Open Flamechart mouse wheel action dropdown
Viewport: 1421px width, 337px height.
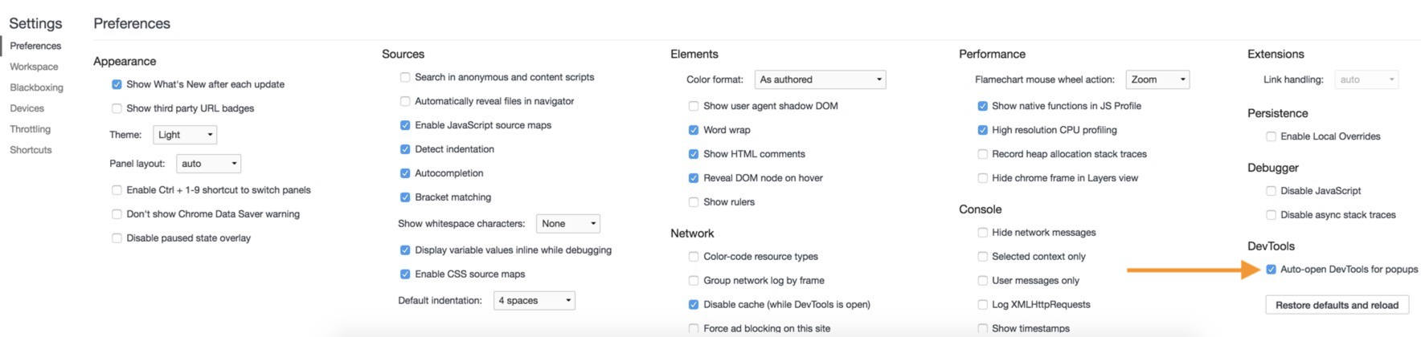pyautogui.click(x=1157, y=79)
